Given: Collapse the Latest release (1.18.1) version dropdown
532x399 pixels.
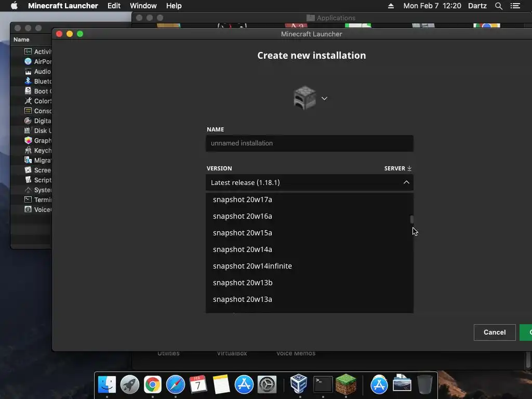Looking at the screenshot, I should pyautogui.click(x=310, y=182).
